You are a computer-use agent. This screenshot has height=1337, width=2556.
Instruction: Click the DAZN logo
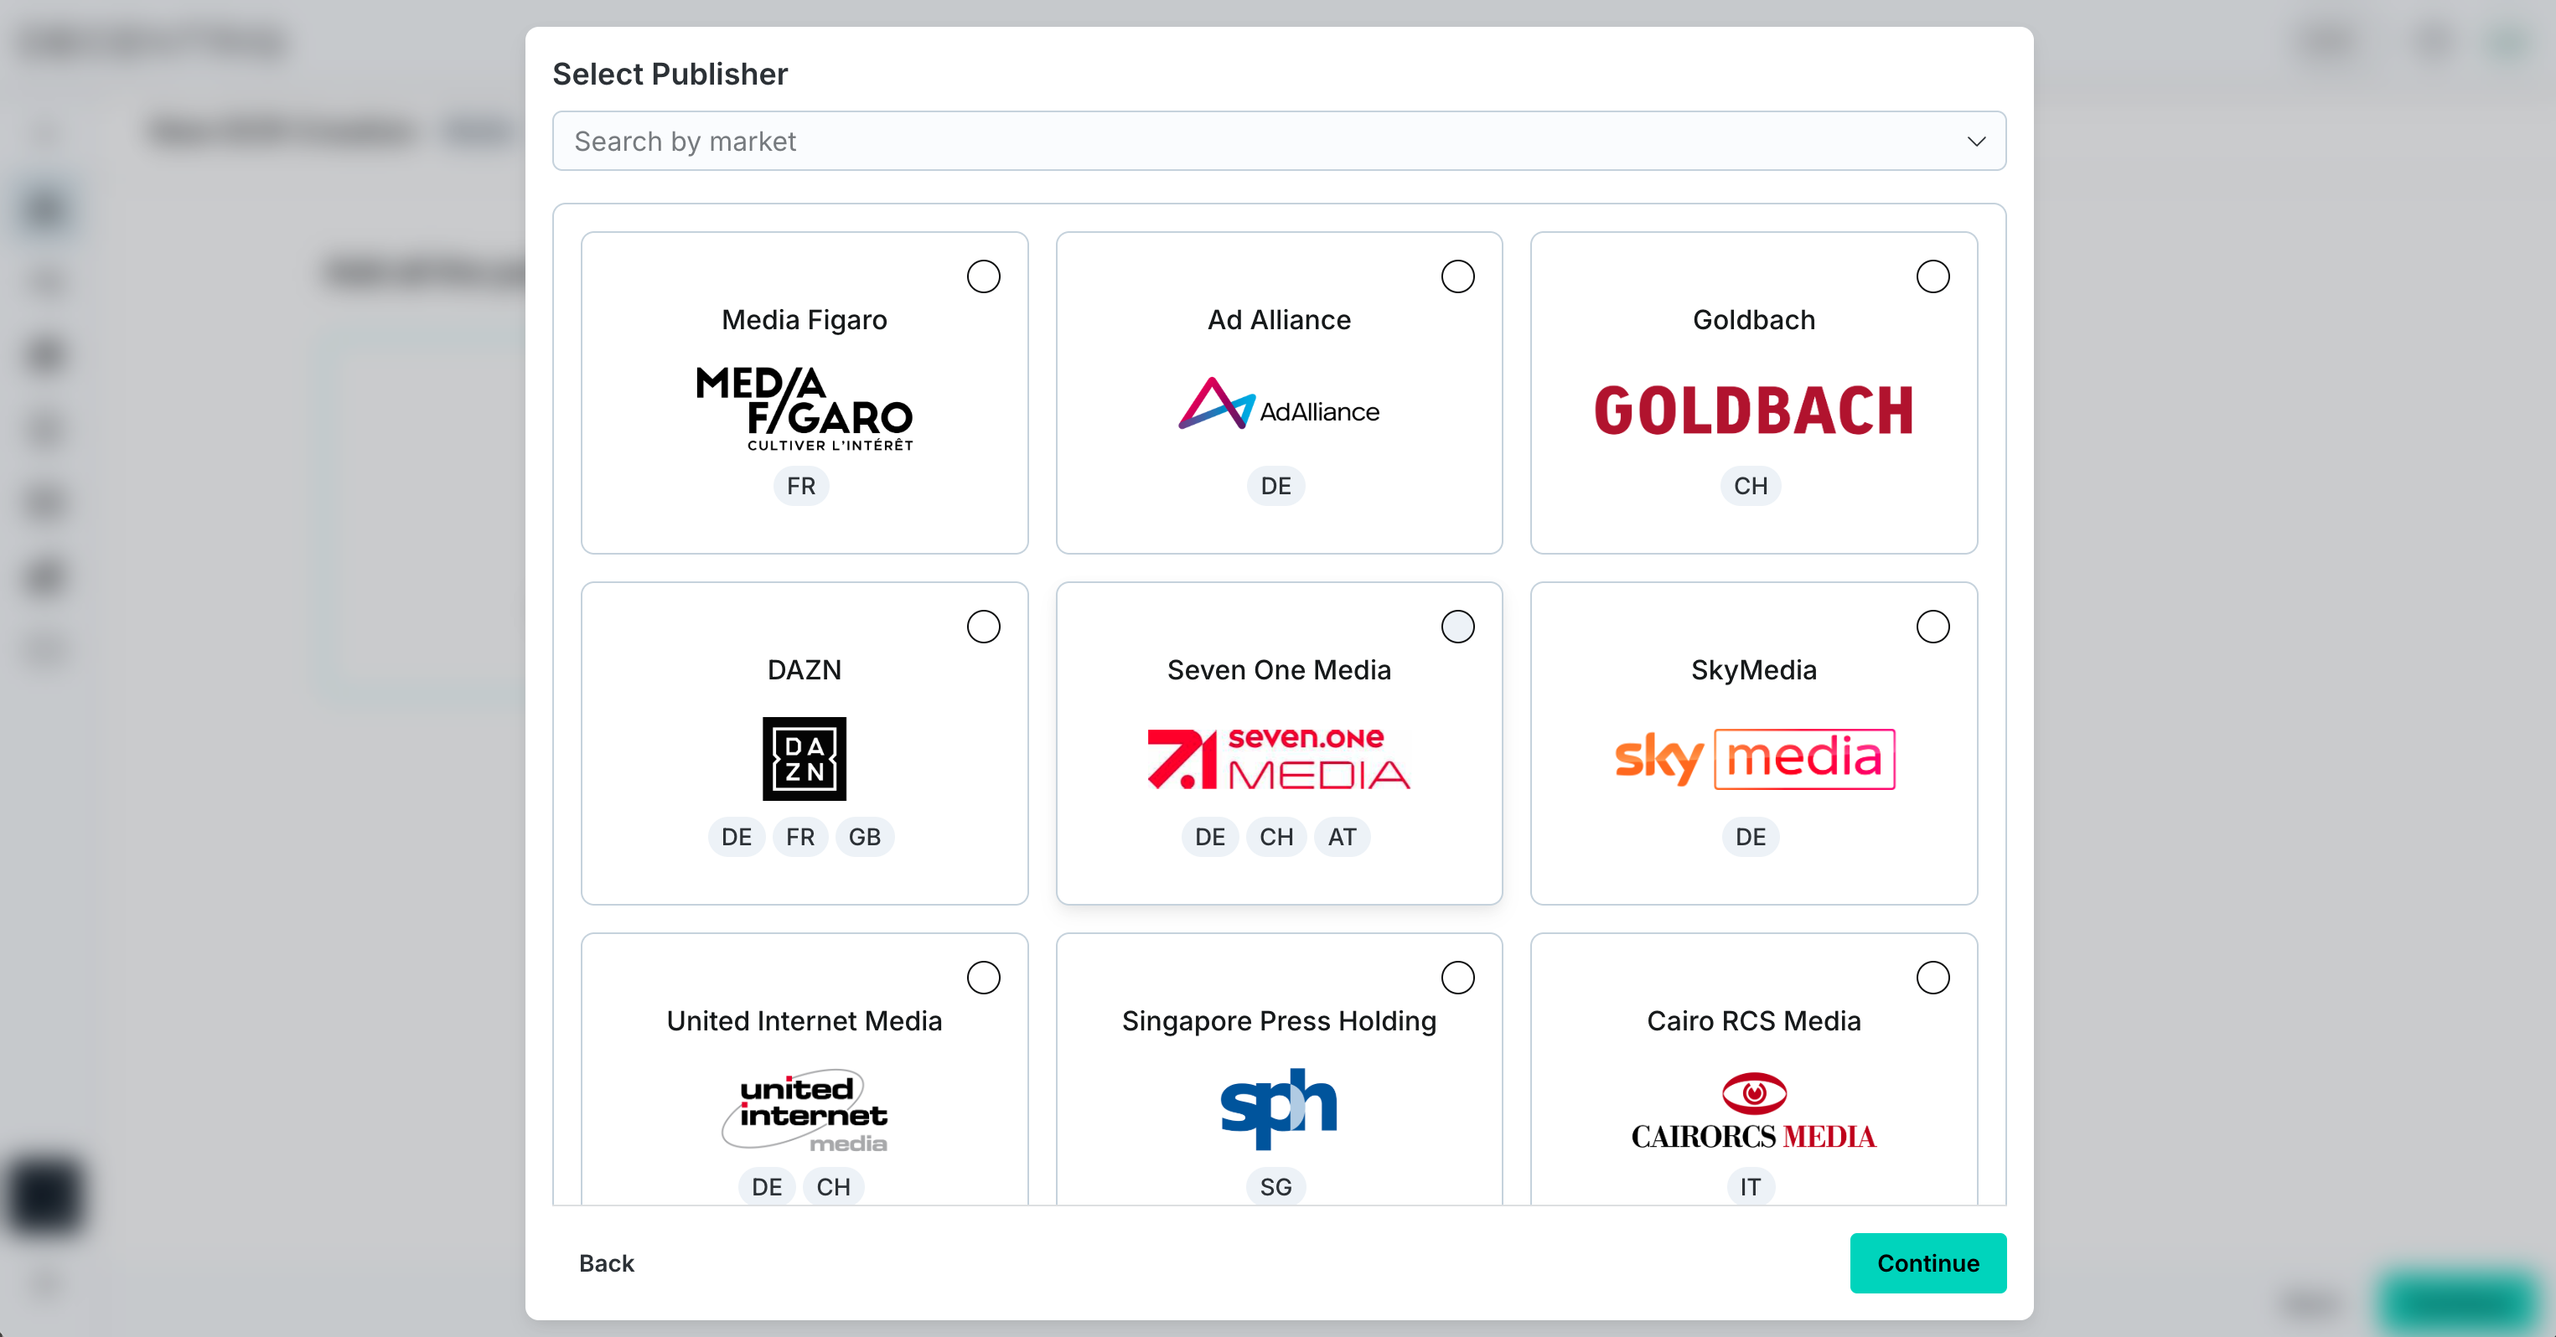pos(804,760)
